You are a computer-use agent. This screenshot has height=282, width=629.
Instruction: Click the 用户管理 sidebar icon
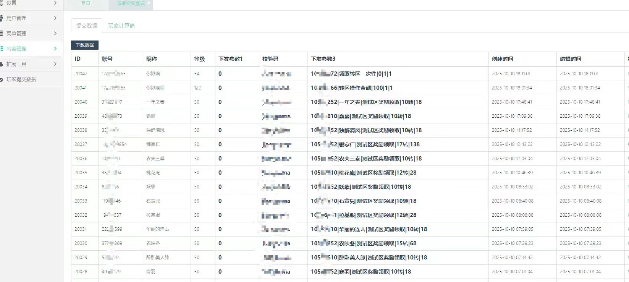pyautogui.click(x=2, y=18)
